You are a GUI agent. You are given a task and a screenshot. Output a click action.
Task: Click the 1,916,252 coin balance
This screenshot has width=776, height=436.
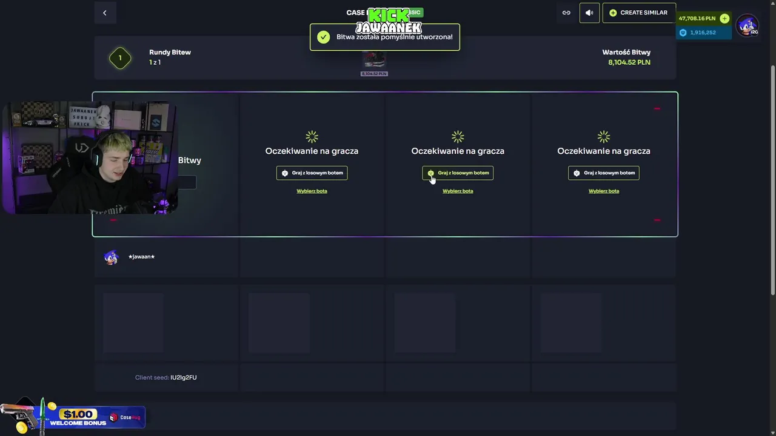coord(703,33)
